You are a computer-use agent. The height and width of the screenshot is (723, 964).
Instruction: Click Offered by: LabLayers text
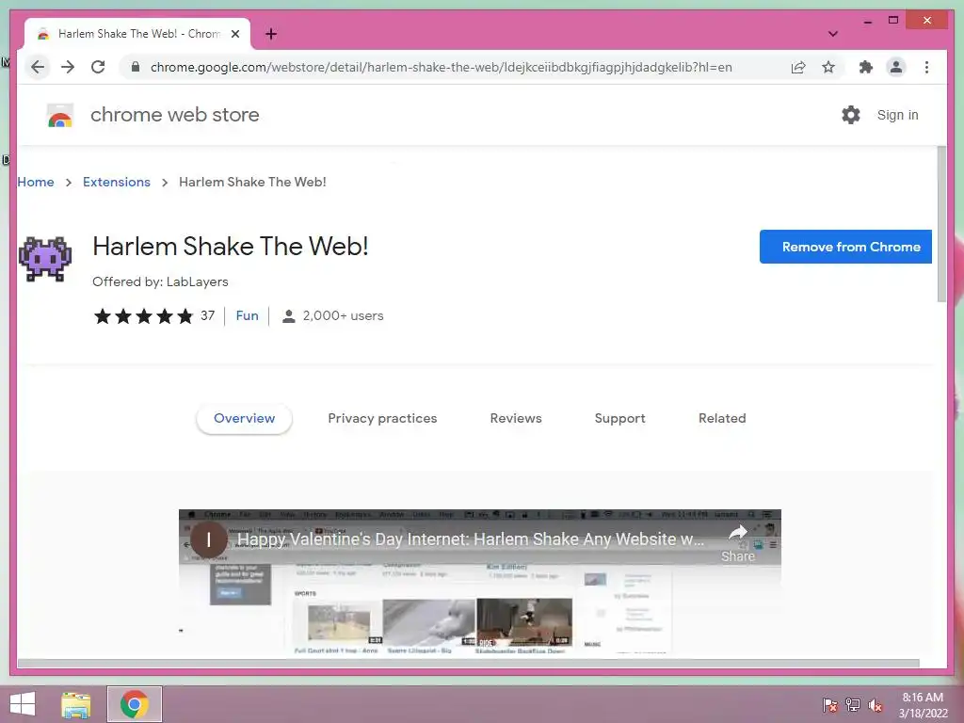pyautogui.click(x=160, y=281)
